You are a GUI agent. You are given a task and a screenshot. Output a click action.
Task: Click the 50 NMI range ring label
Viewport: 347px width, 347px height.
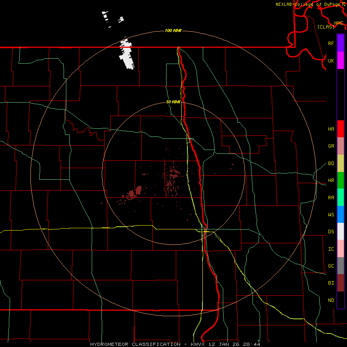point(173,102)
